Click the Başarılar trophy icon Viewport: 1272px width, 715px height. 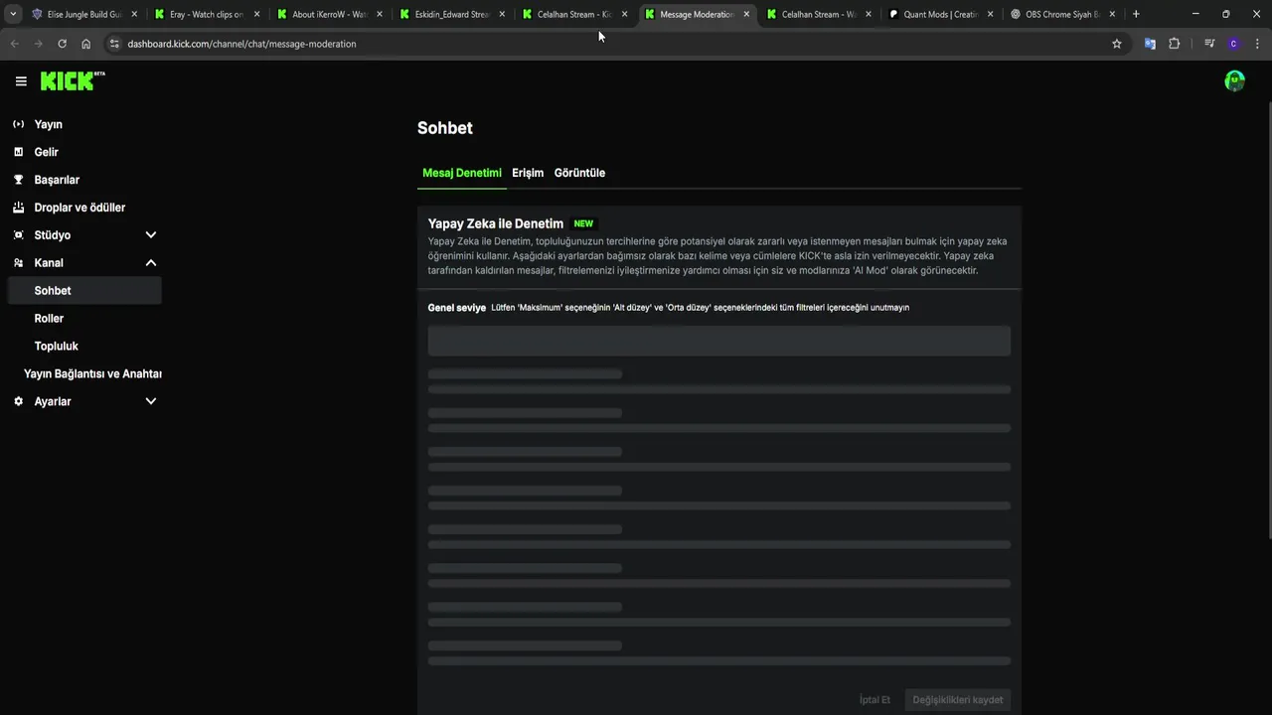[x=18, y=180]
